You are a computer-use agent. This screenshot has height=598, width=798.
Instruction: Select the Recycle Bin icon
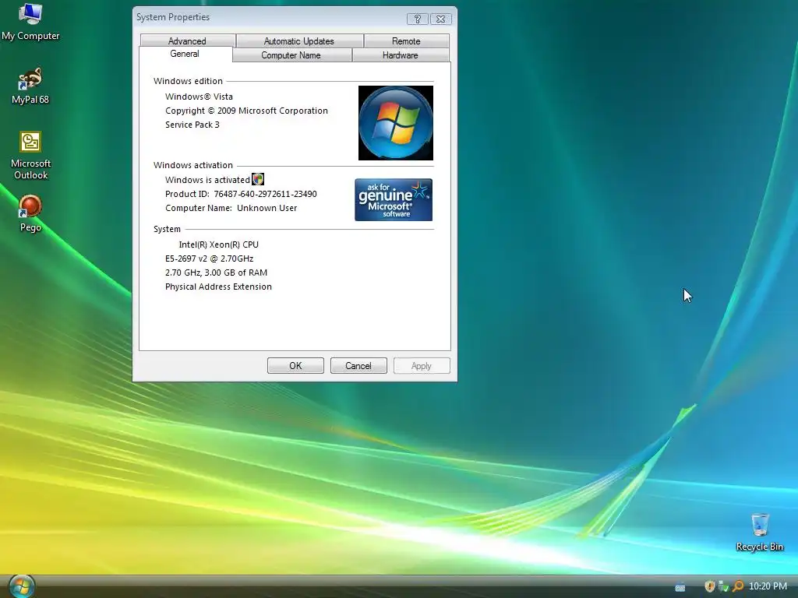[x=759, y=532]
